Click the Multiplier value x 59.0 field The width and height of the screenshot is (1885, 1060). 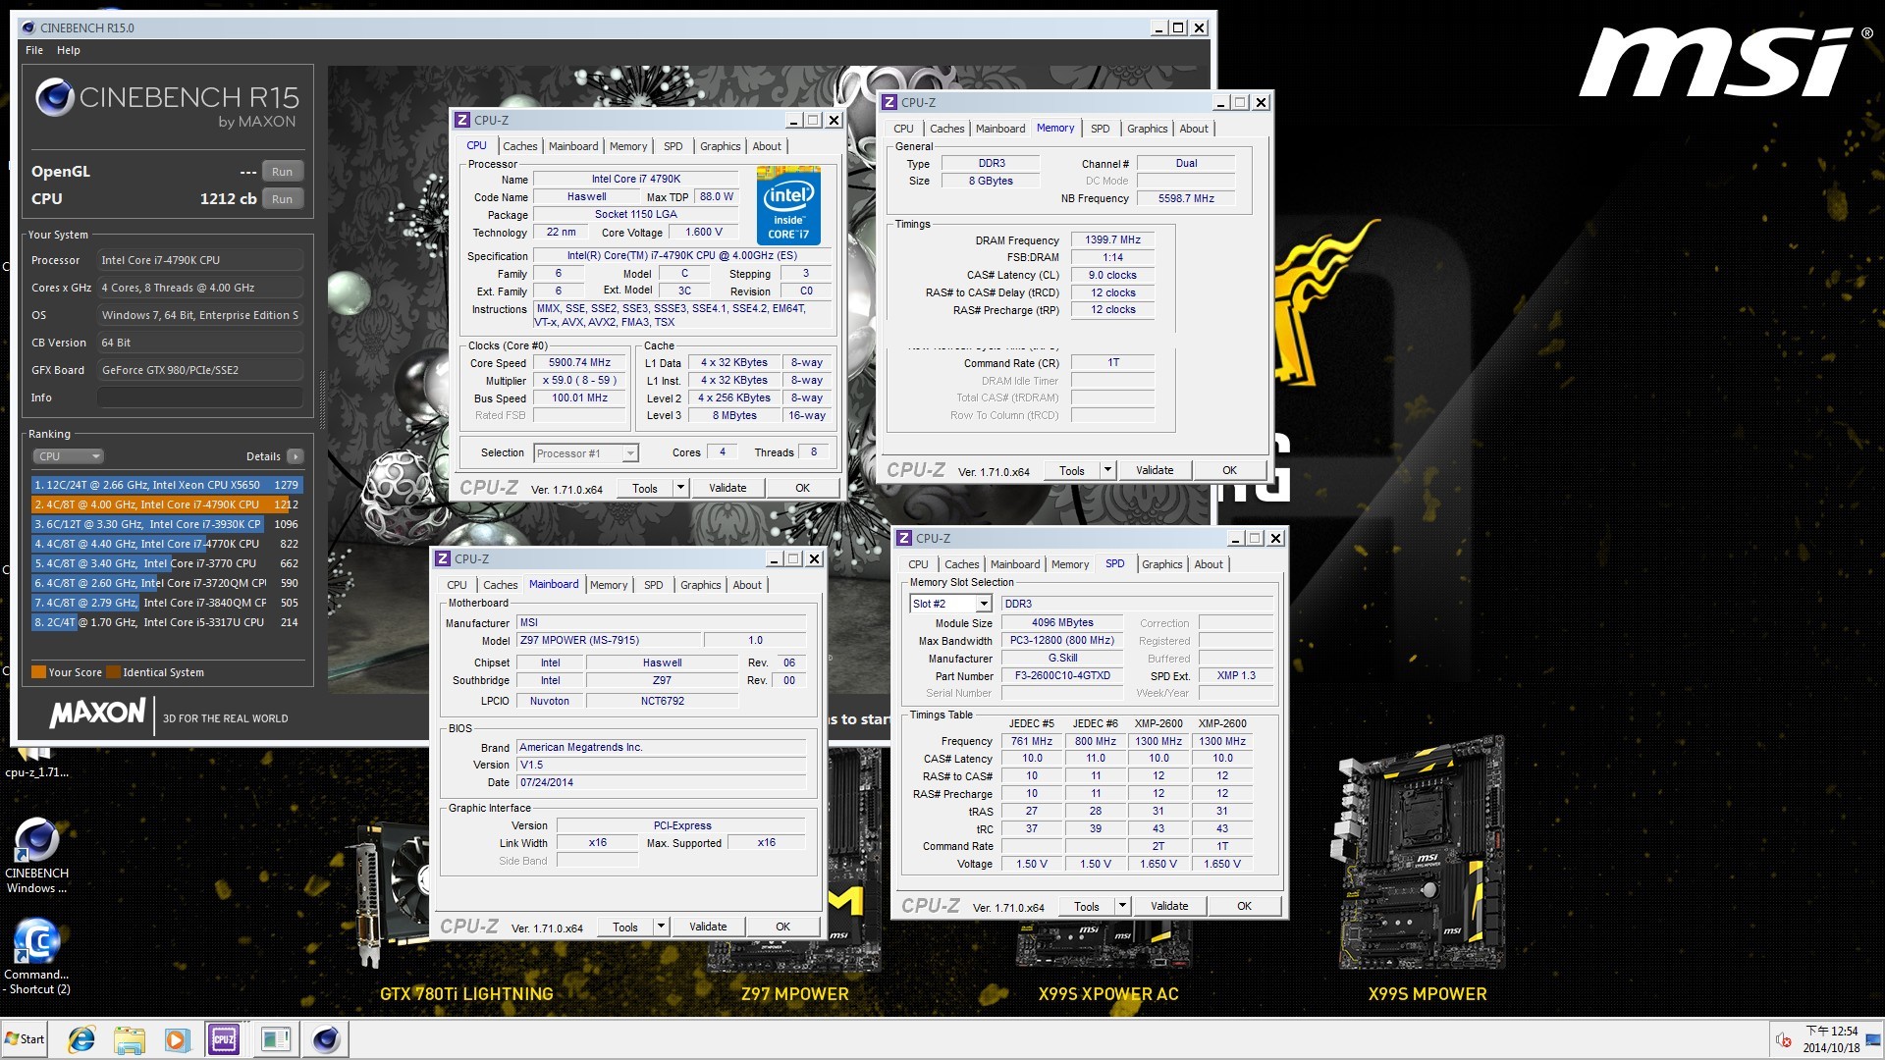579,381
